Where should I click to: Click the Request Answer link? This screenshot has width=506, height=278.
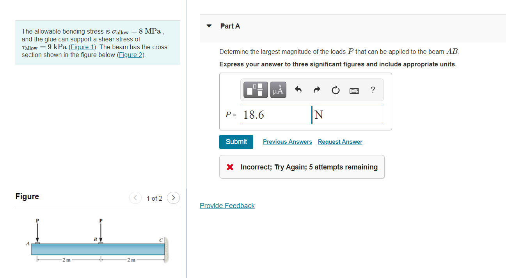[340, 142]
